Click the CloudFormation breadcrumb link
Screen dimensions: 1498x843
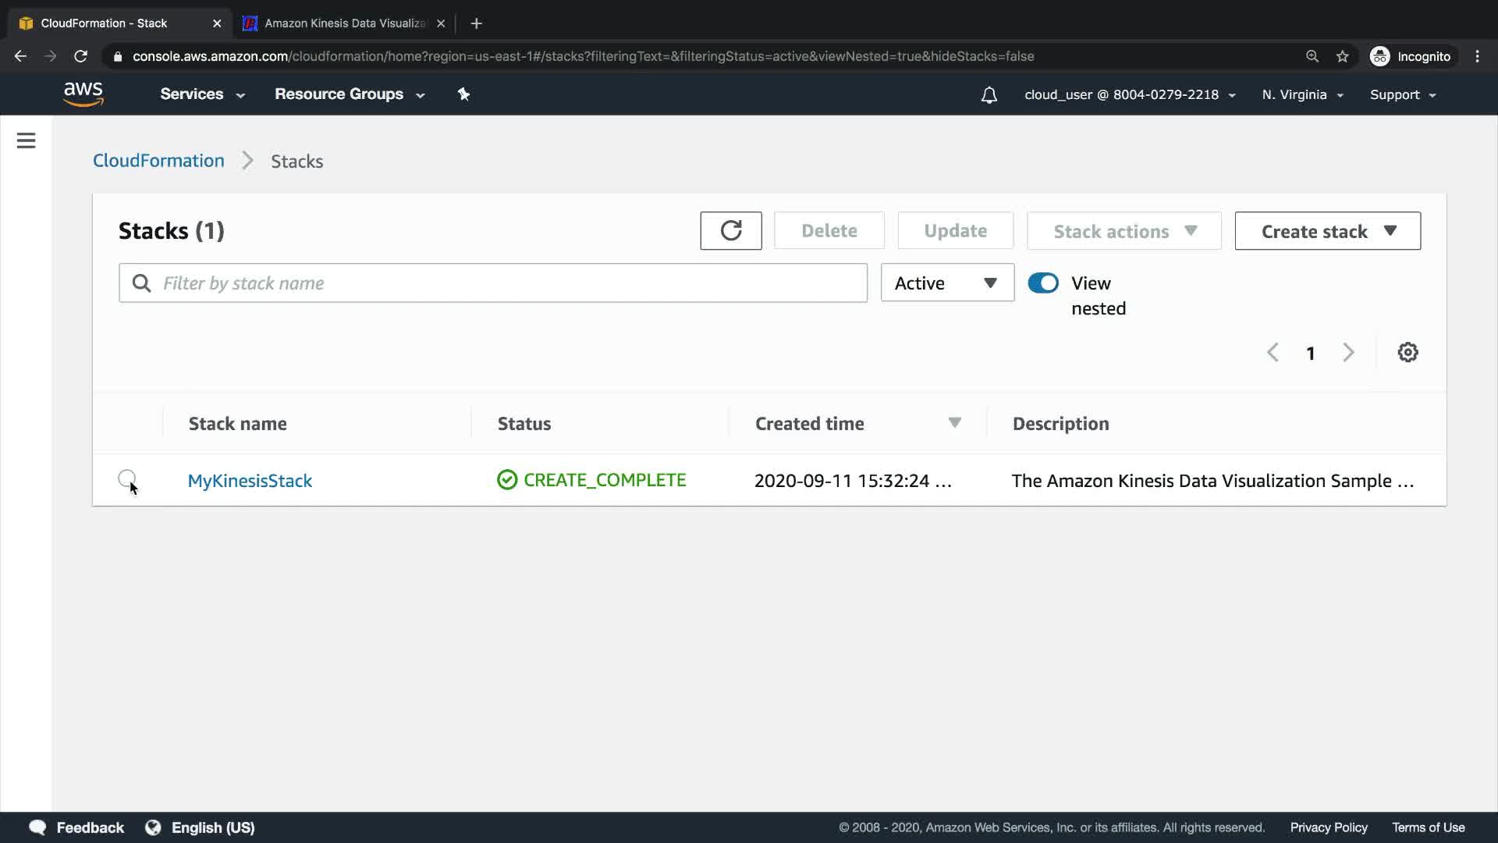tap(158, 161)
